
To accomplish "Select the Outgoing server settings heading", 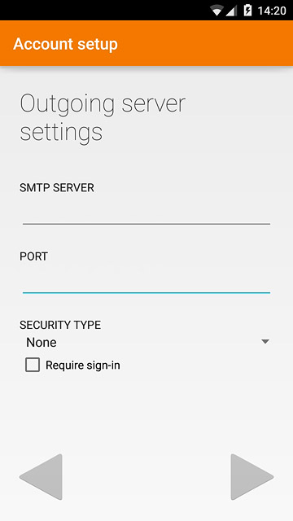I will click(x=103, y=117).
